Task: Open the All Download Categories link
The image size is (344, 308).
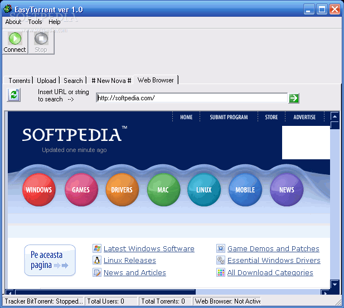Action: pyautogui.click(x=270, y=273)
